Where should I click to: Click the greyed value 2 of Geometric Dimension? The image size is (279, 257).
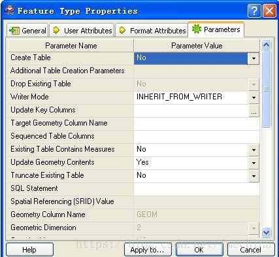(x=139, y=228)
